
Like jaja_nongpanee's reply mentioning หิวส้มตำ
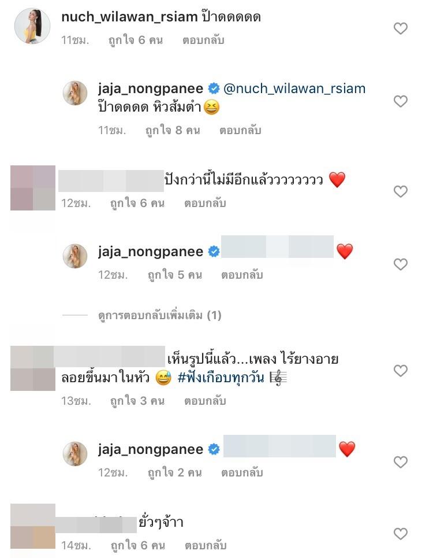(400, 101)
